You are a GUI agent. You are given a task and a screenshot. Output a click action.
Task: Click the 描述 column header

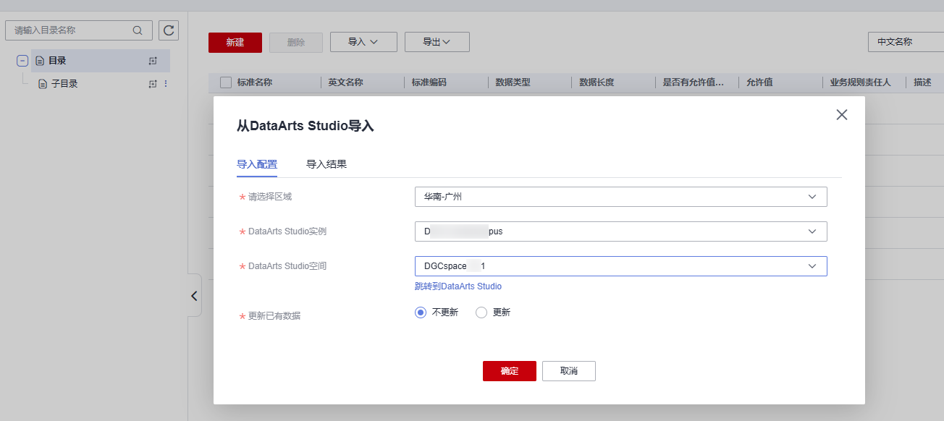point(922,82)
